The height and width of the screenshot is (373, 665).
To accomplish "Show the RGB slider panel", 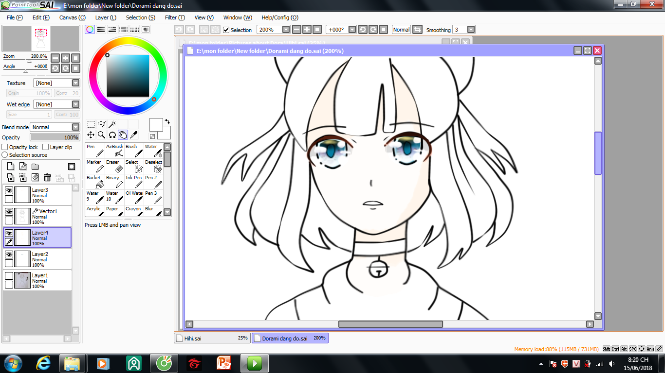I will coord(101,30).
